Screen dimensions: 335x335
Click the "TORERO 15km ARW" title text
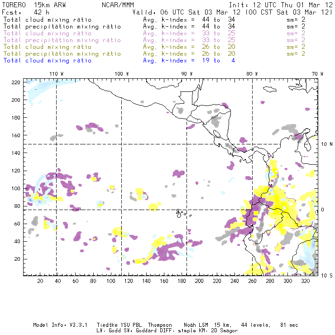click(x=34, y=5)
